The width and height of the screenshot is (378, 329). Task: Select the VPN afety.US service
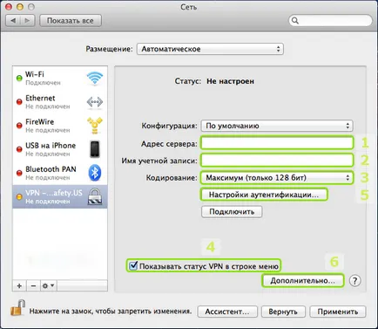[x=60, y=196]
